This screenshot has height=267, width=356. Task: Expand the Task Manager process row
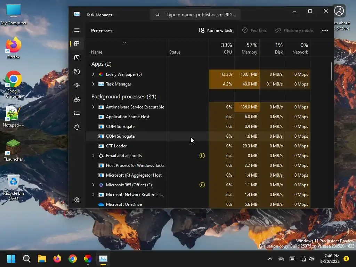point(93,84)
